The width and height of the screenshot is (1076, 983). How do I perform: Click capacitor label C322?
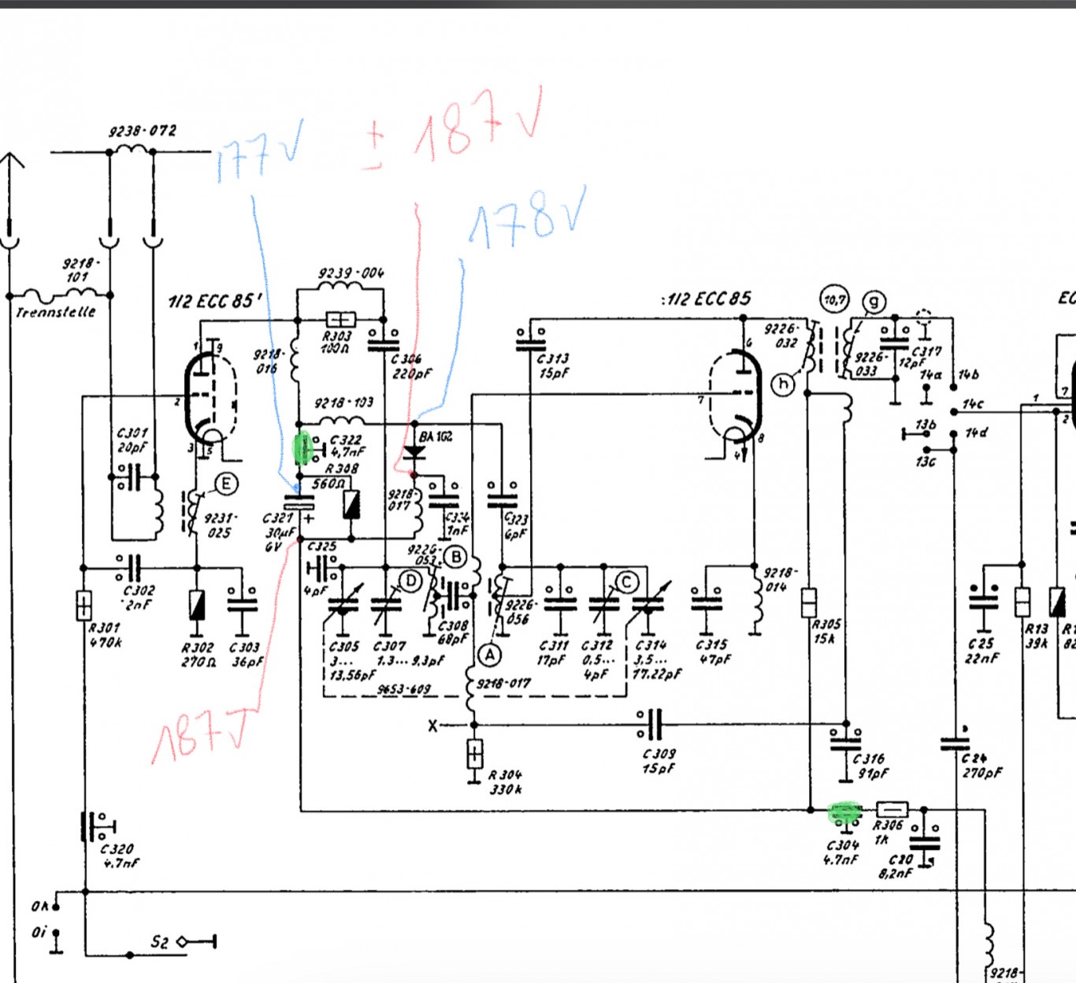click(x=347, y=440)
